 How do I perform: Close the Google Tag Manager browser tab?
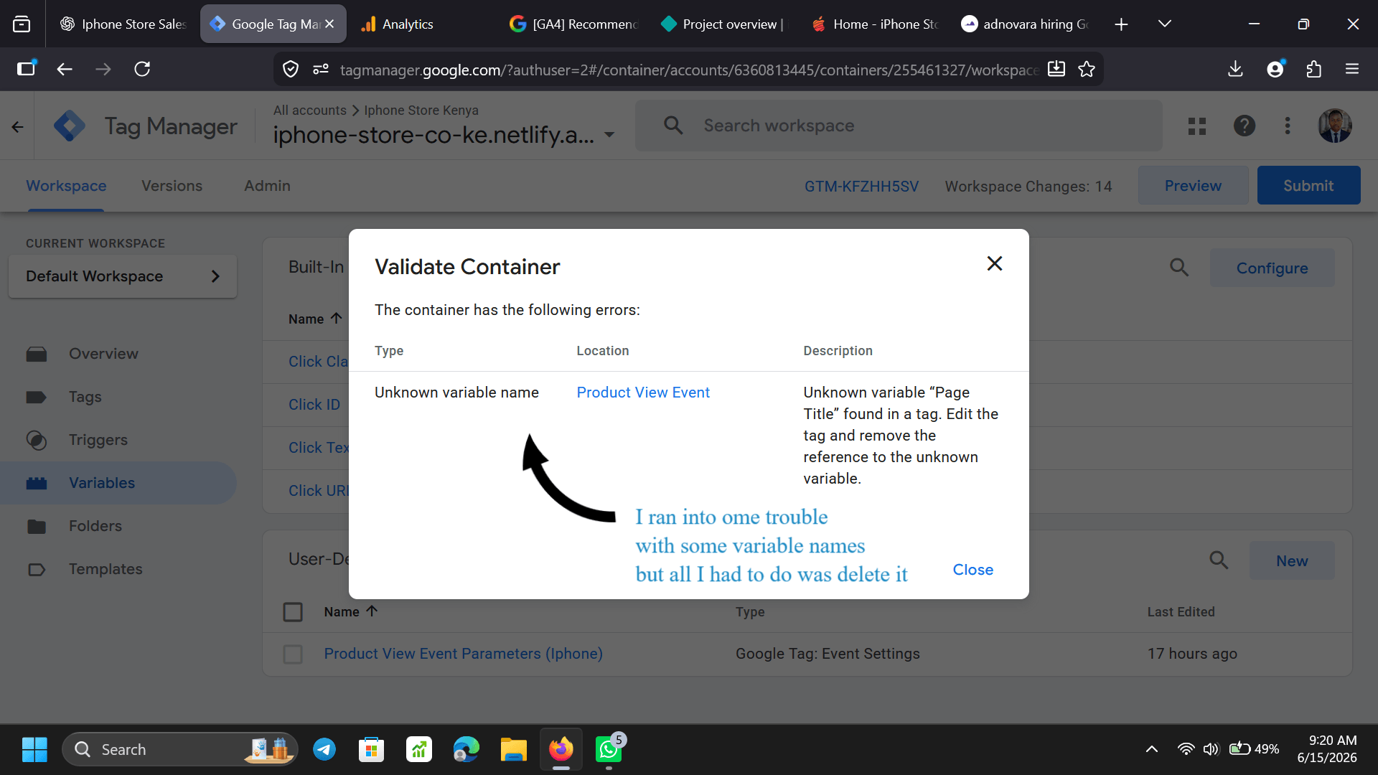tap(329, 24)
